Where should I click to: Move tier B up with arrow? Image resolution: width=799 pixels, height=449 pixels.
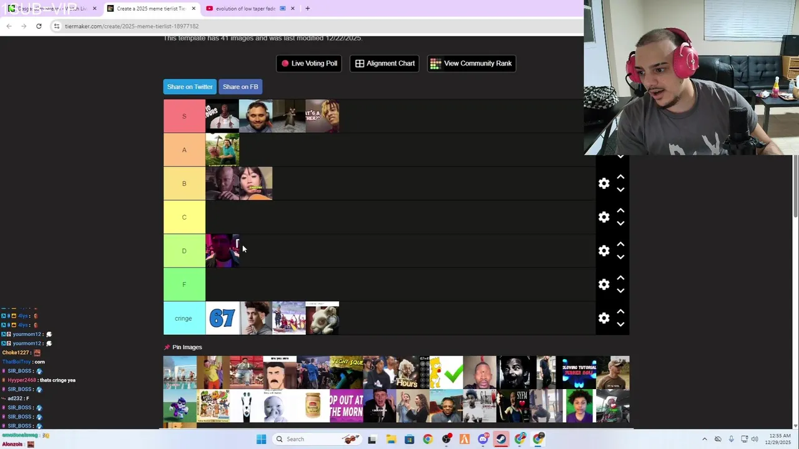coord(620,177)
